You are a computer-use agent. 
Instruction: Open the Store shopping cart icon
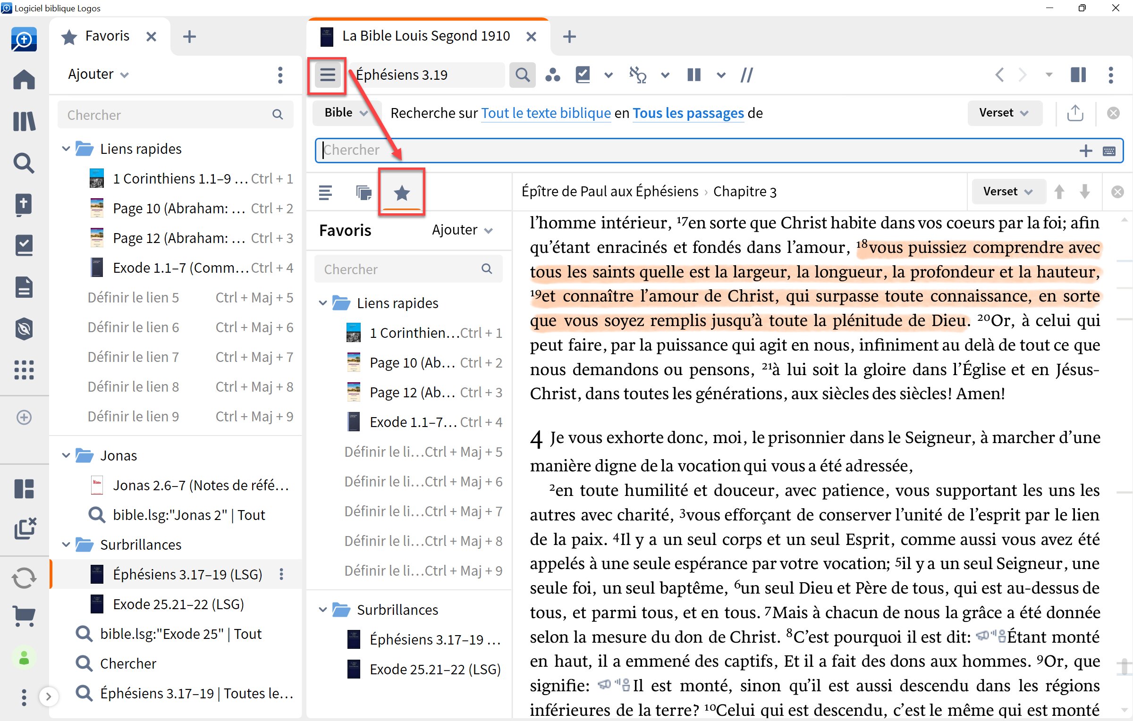click(24, 615)
